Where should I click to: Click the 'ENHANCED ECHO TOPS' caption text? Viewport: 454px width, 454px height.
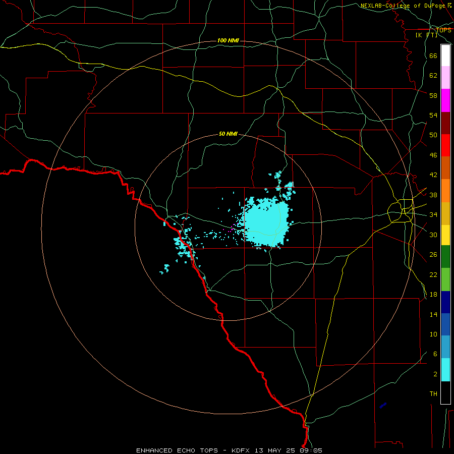tap(177, 450)
